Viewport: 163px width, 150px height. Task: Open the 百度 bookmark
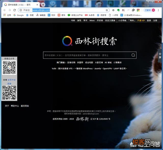pos(30,15)
